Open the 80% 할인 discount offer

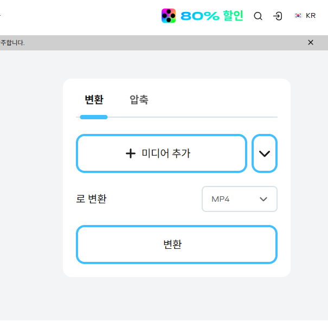point(211,16)
